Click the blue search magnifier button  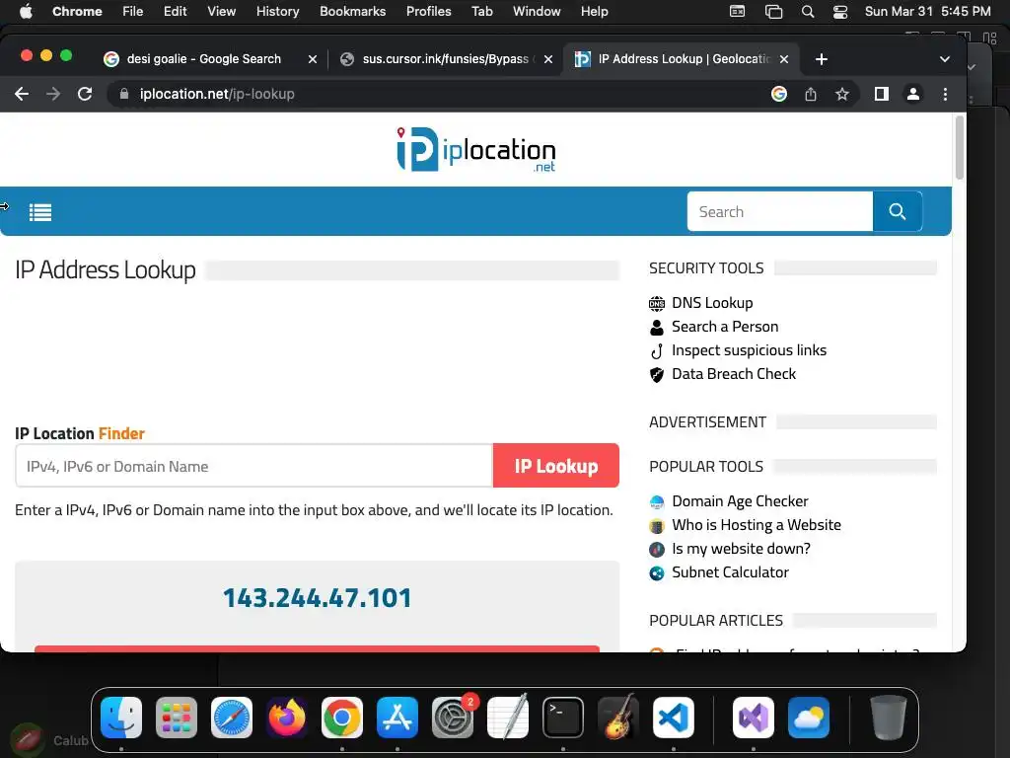tap(898, 211)
